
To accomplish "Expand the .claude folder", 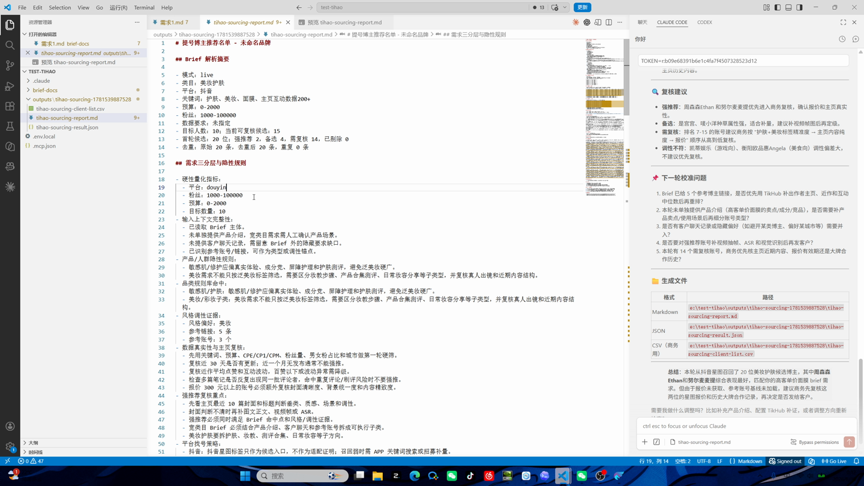I will click(41, 80).
